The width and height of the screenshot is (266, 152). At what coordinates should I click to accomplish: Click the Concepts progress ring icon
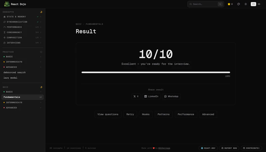[x=41, y=12]
